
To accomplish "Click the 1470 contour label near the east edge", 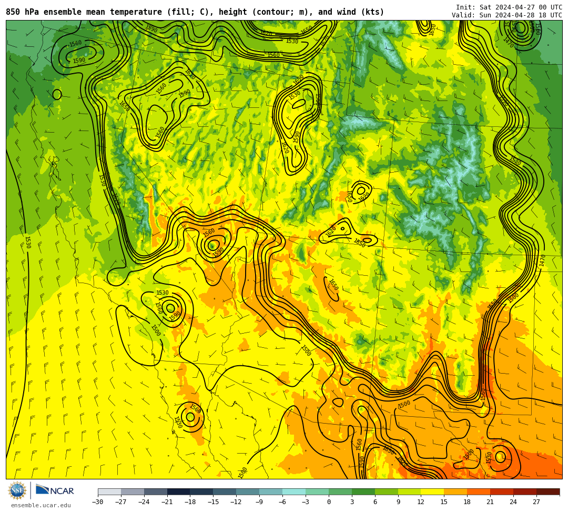I will click(542, 261).
